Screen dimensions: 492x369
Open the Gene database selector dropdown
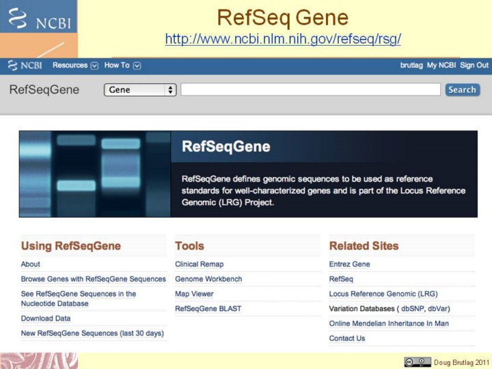click(140, 90)
